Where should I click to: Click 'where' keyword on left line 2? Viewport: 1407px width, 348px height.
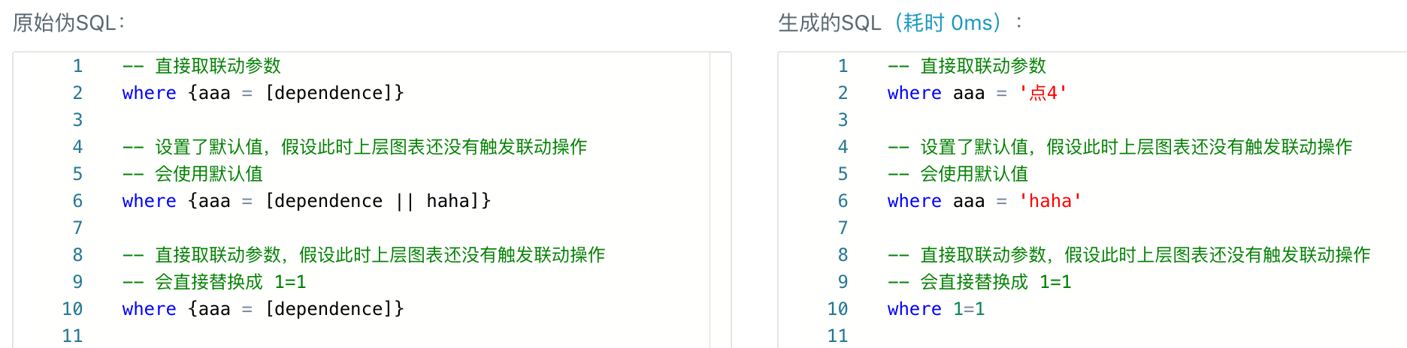150,93
